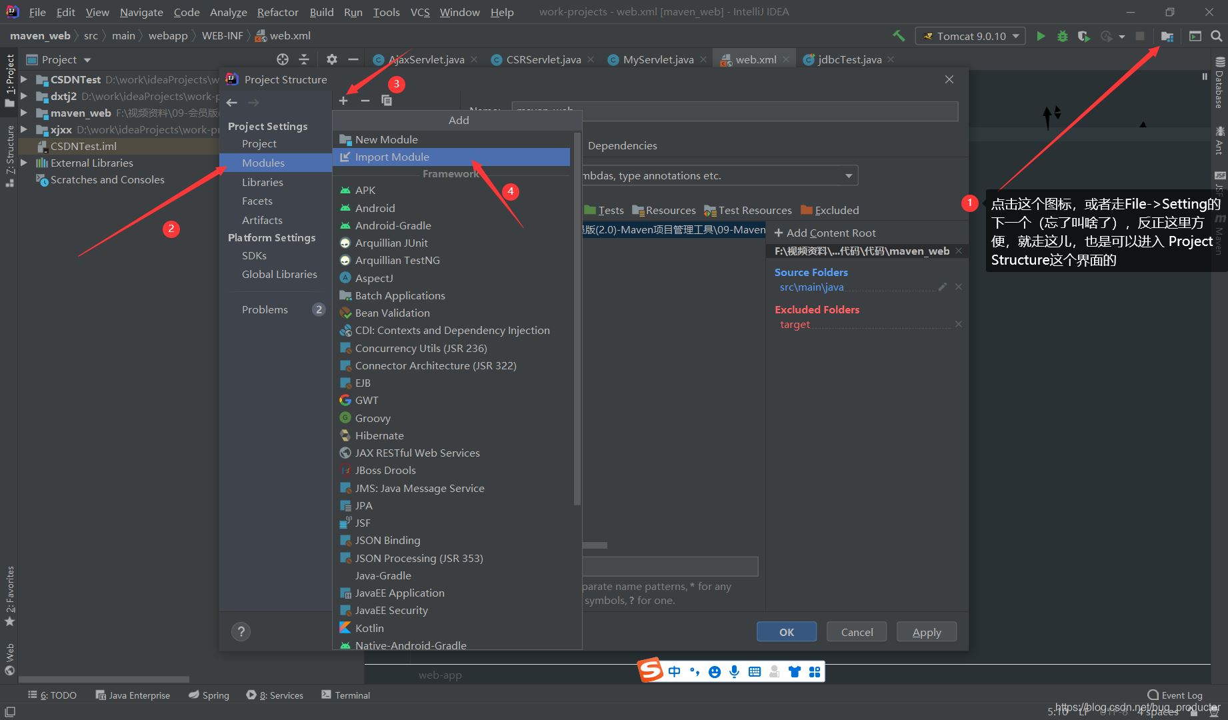Viewport: 1228px width, 720px height.
Task: Close the Project Structure dialog
Action: 949,79
